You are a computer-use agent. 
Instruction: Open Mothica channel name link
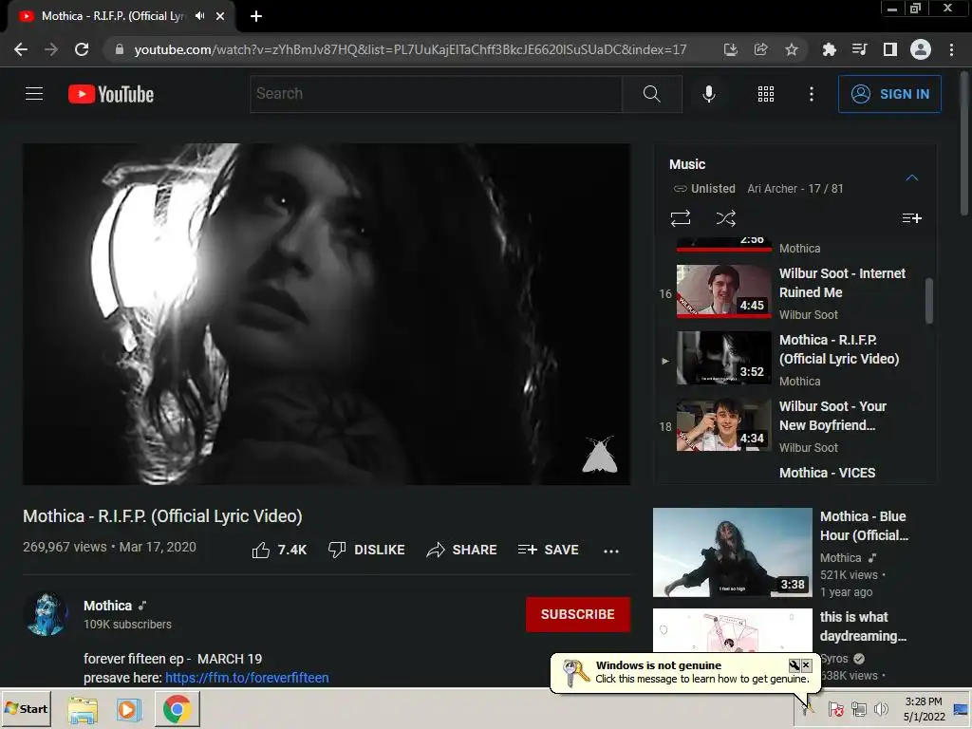click(108, 606)
